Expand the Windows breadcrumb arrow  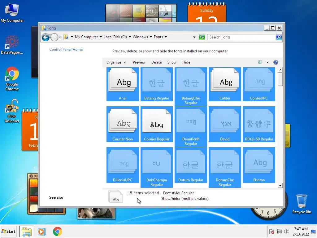point(151,37)
